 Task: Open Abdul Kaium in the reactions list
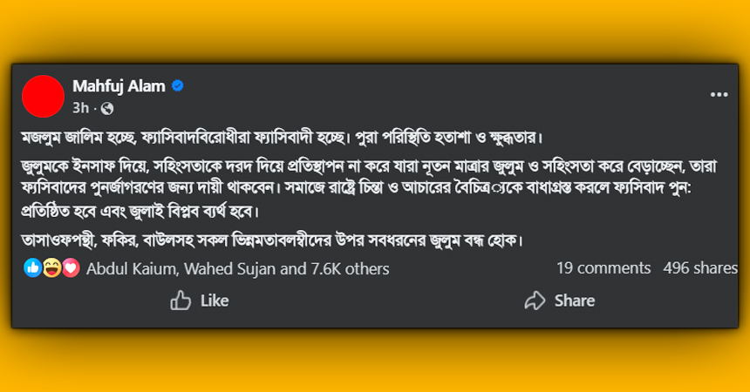(x=129, y=268)
